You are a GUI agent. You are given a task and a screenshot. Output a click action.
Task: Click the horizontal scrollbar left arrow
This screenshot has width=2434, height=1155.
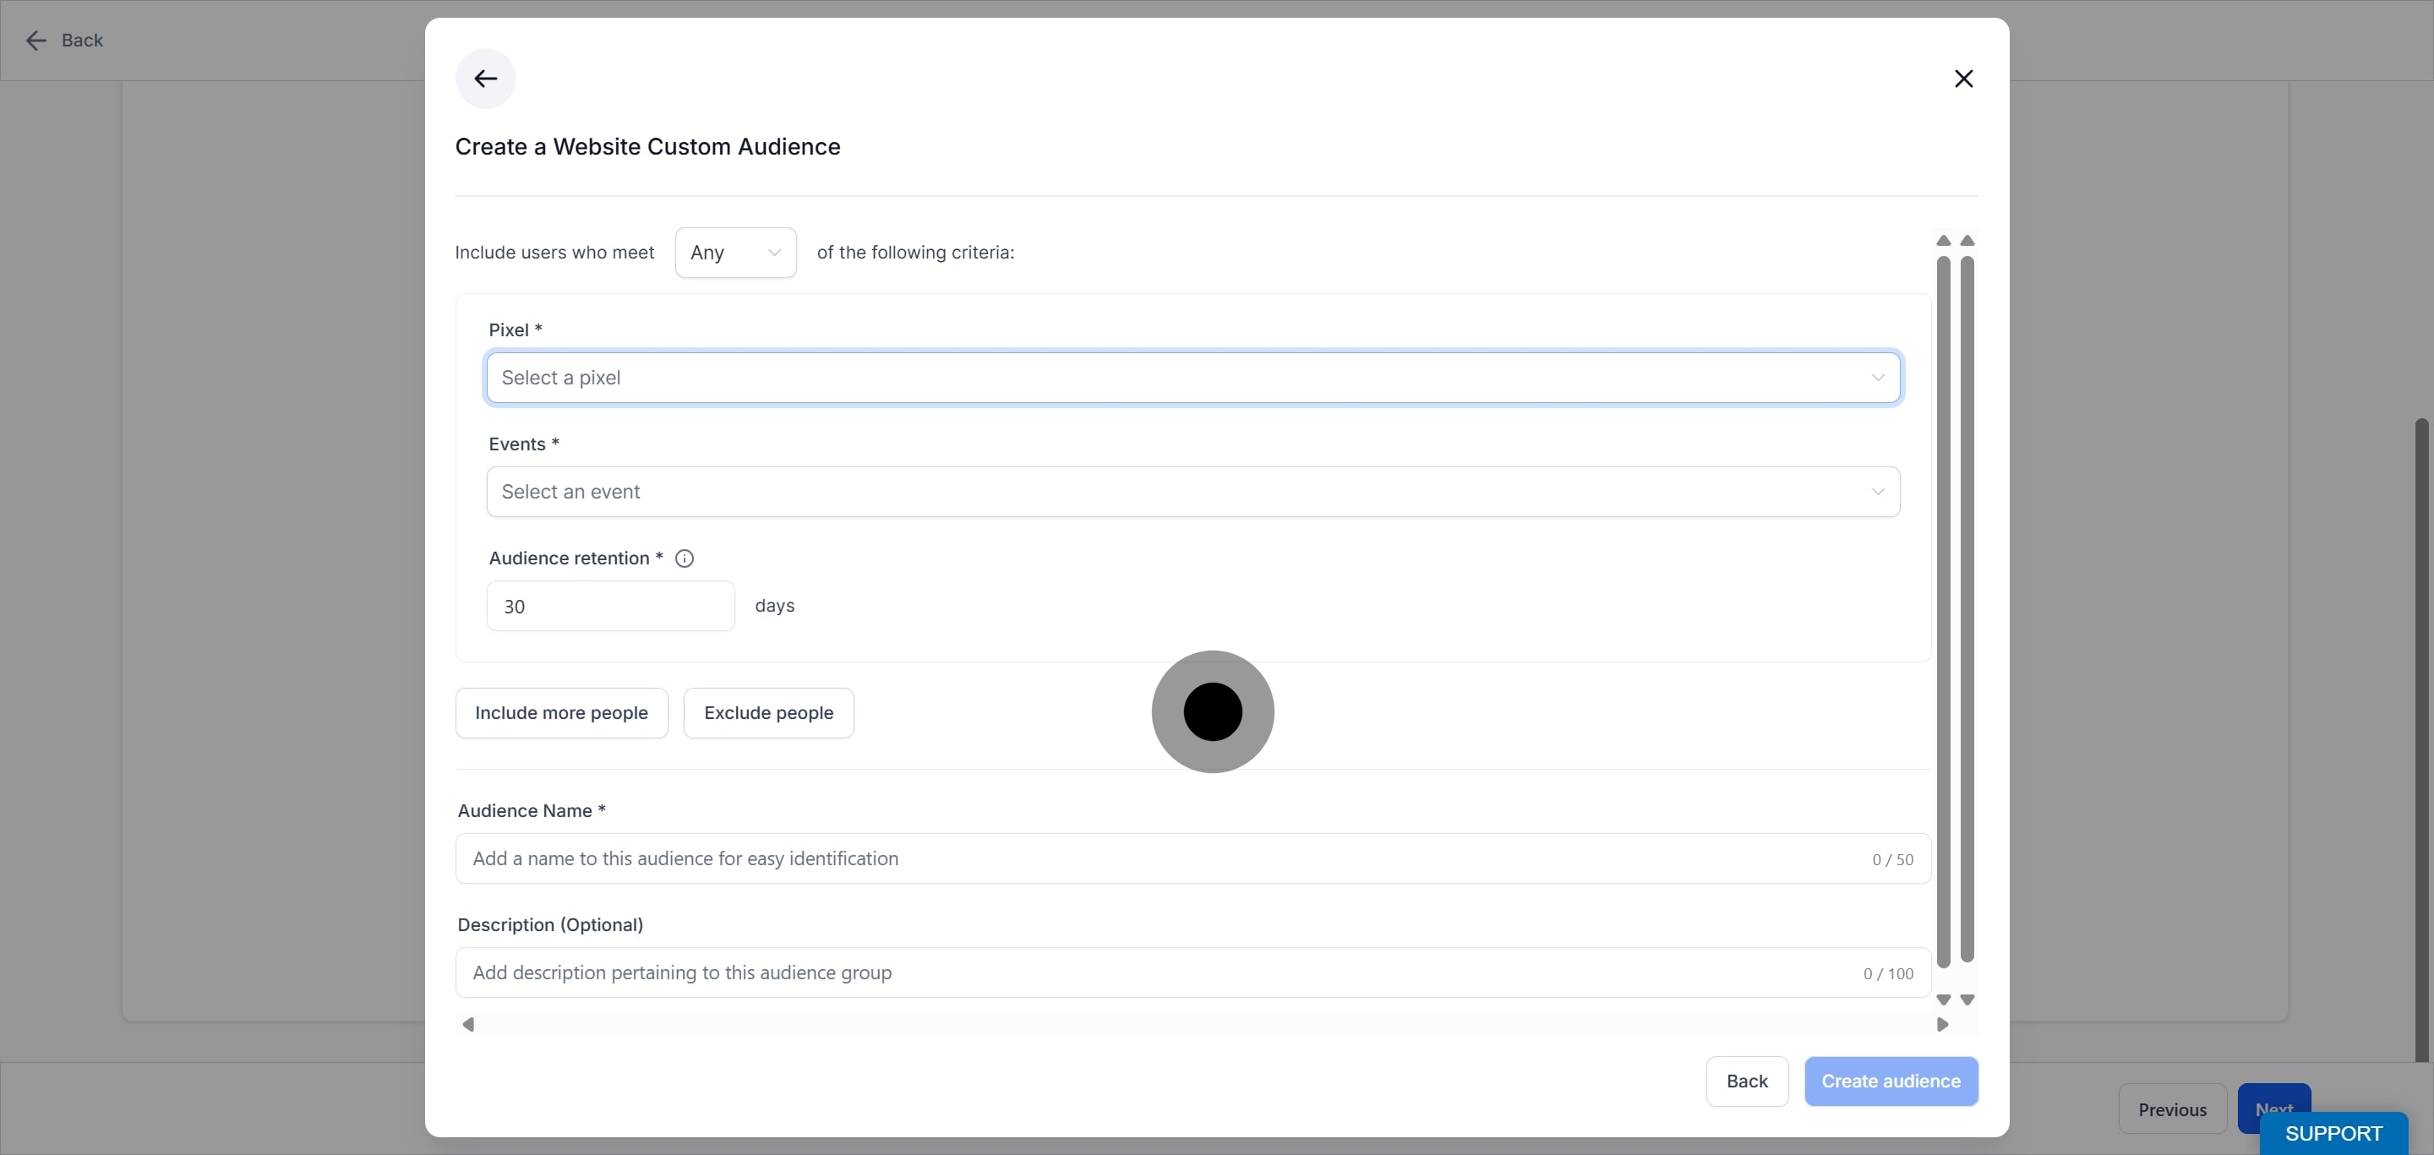pyautogui.click(x=467, y=1024)
